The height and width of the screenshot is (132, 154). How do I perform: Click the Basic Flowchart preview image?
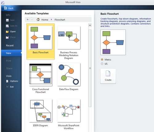[113, 42]
